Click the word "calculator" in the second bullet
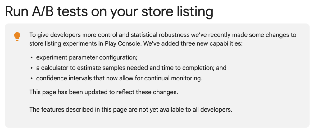The height and width of the screenshot is (132, 318). 54,68
